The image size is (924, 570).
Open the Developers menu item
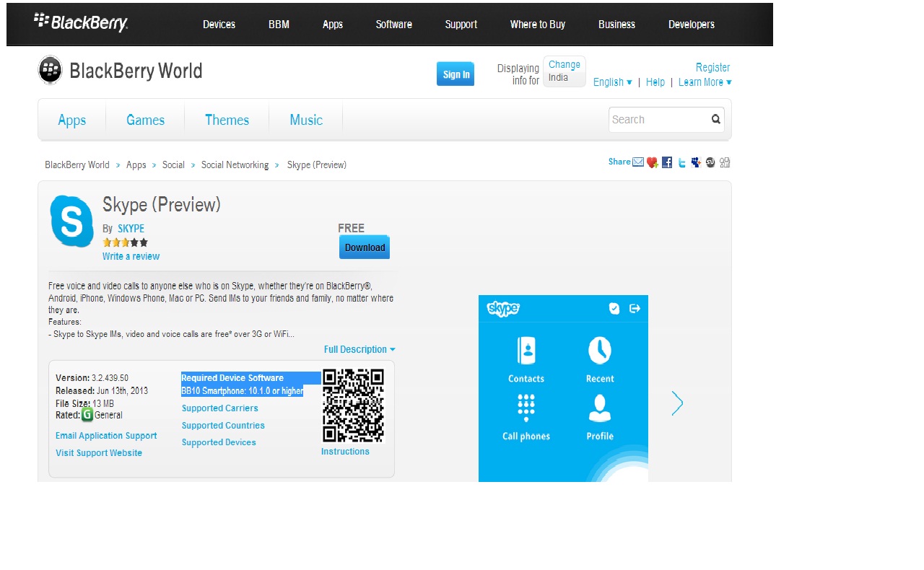tap(692, 25)
